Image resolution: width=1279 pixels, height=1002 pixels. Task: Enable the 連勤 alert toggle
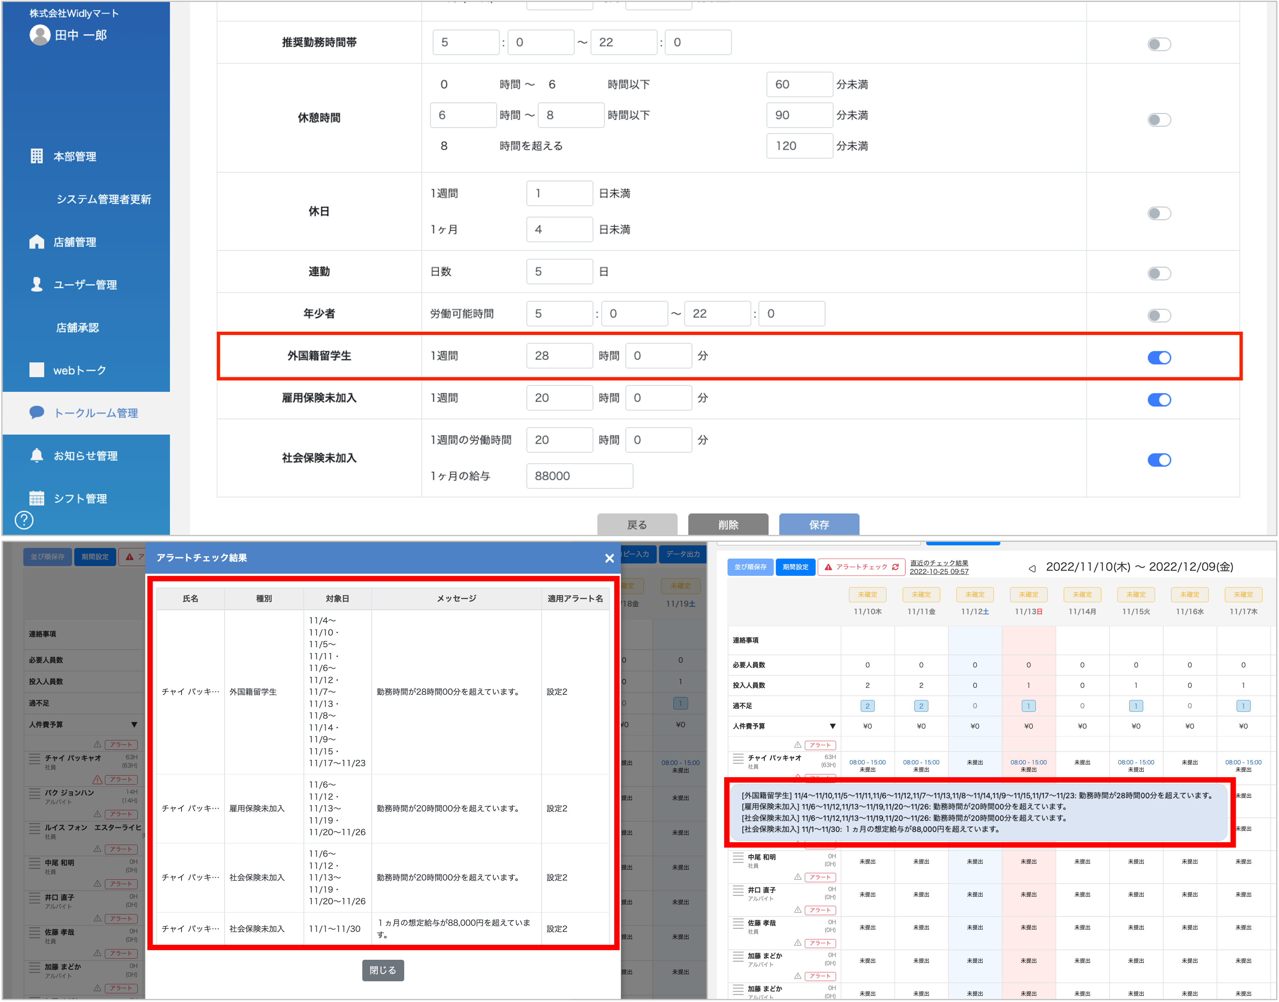tap(1159, 273)
